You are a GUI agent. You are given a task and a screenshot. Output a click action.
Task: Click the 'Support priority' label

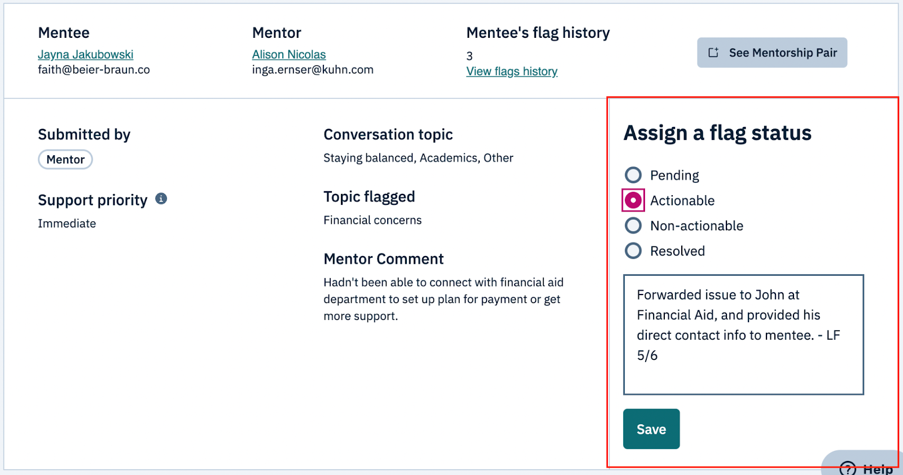93,200
